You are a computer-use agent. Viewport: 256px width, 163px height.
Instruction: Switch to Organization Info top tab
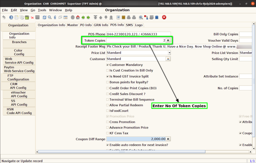[51, 25]
